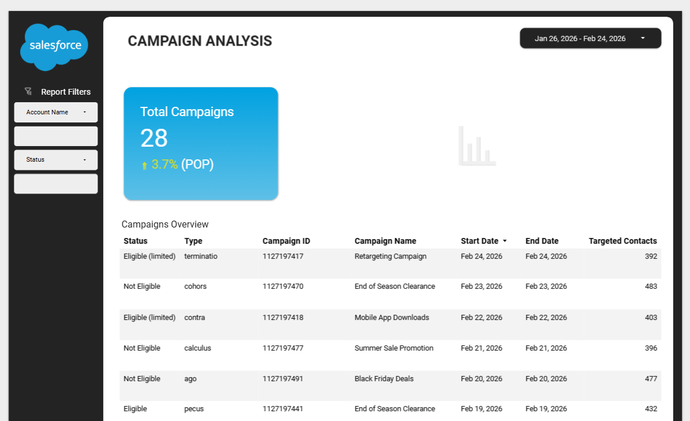Click the green up-arrow trend icon
This screenshot has height=421, width=690.
(x=144, y=165)
